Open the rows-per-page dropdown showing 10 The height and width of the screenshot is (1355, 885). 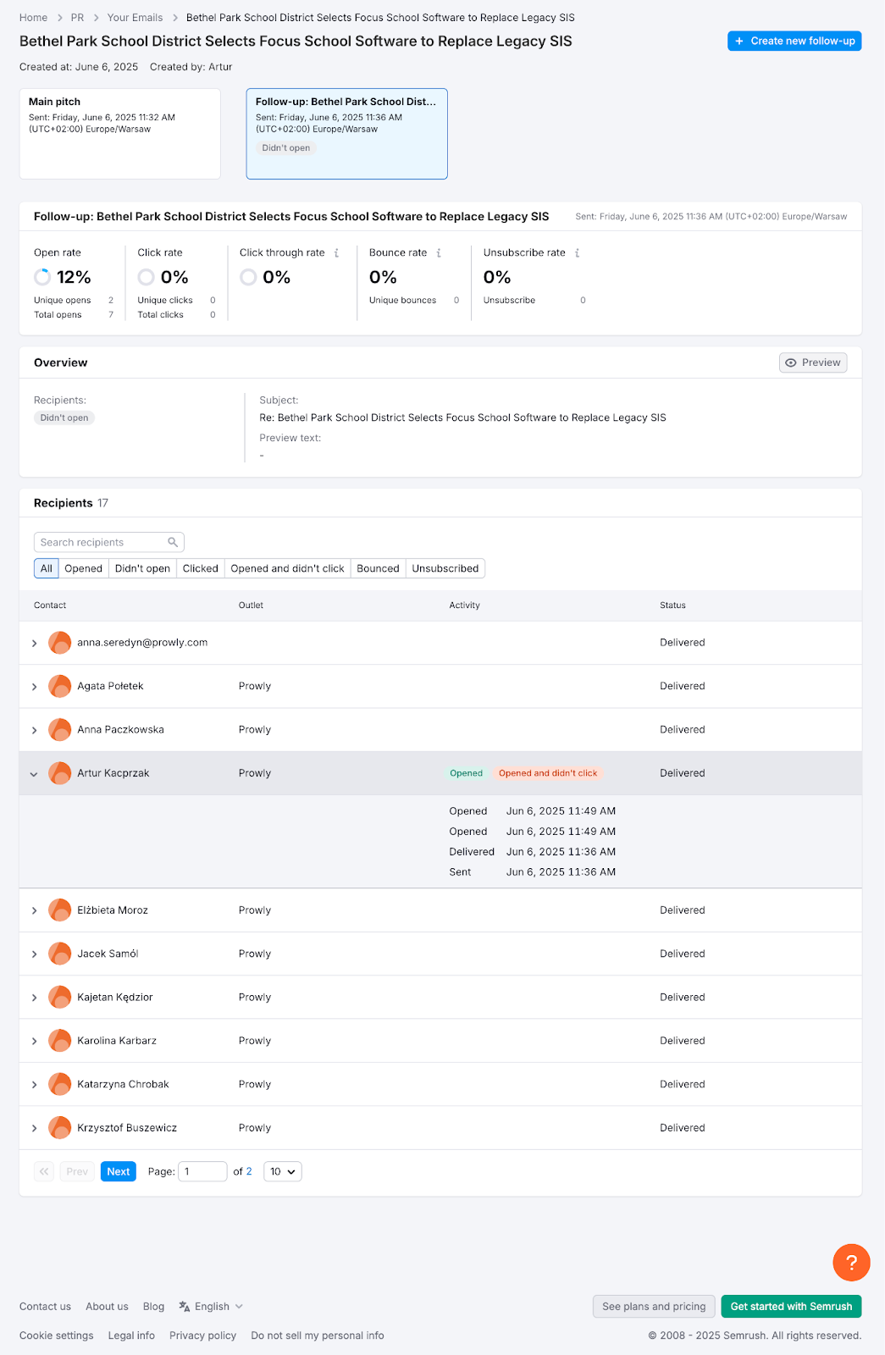283,1171
